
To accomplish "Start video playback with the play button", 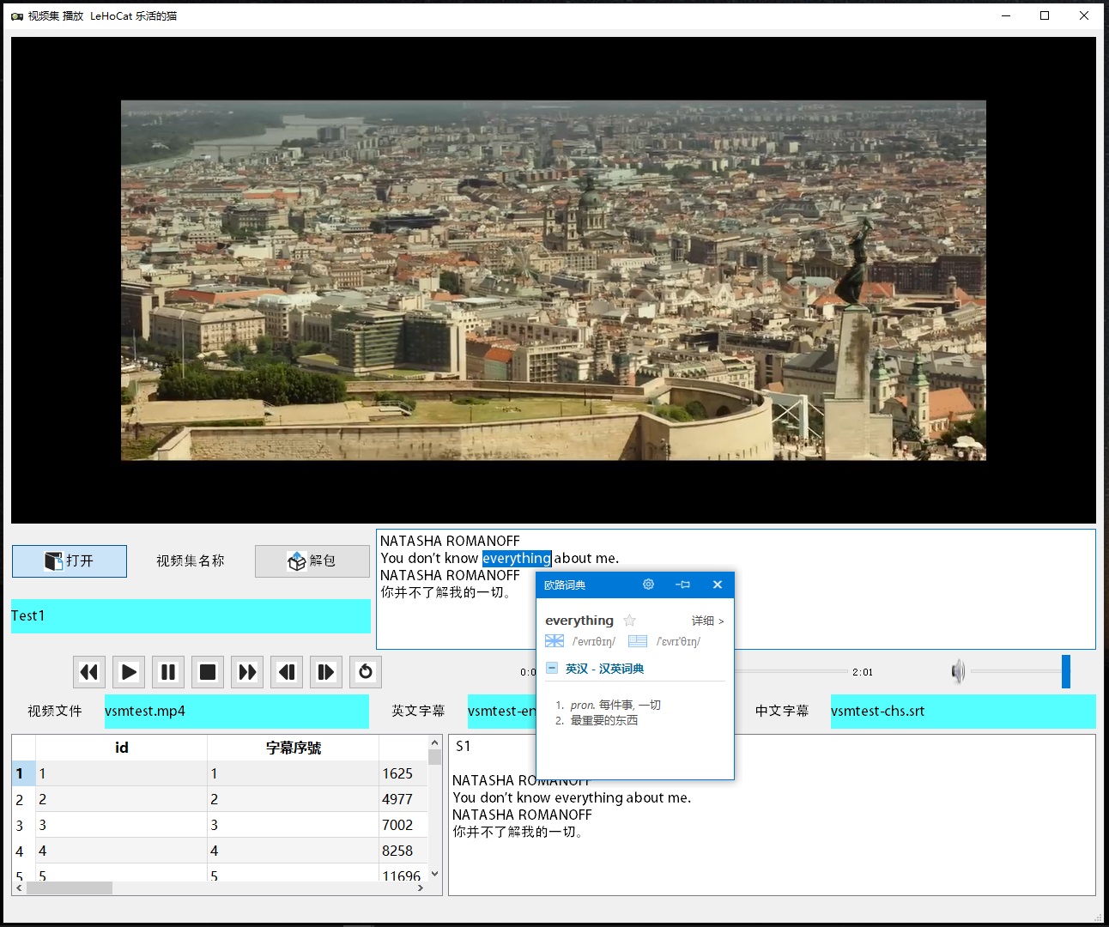I will (129, 672).
